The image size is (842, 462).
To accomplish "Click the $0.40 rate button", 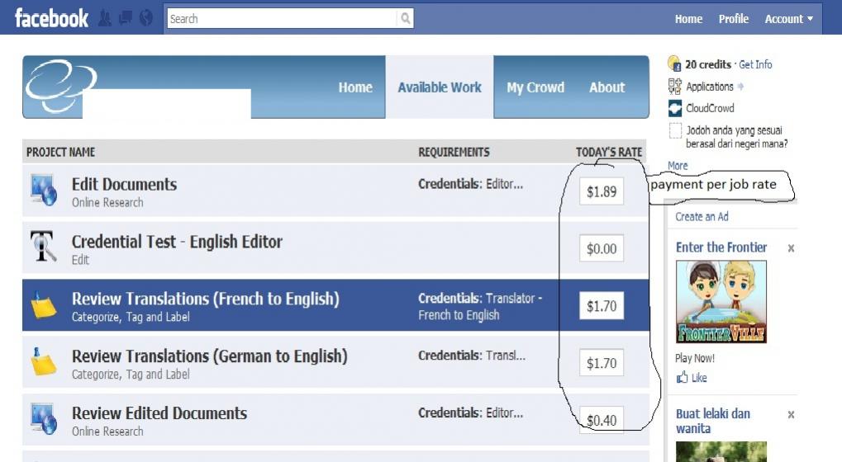I will tap(602, 420).
